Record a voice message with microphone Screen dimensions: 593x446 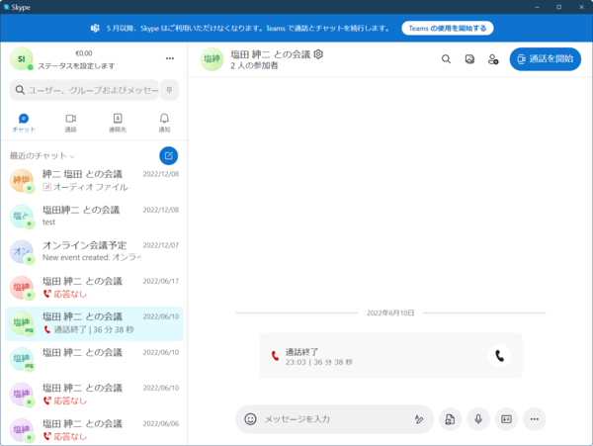pos(478,419)
